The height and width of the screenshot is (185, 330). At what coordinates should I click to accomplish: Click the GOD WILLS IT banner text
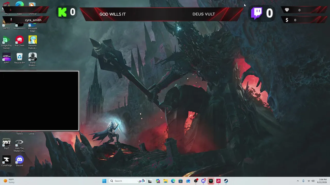[113, 14]
